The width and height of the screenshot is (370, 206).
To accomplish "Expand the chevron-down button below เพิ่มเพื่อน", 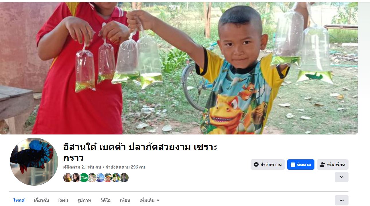I will click(342, 177).
